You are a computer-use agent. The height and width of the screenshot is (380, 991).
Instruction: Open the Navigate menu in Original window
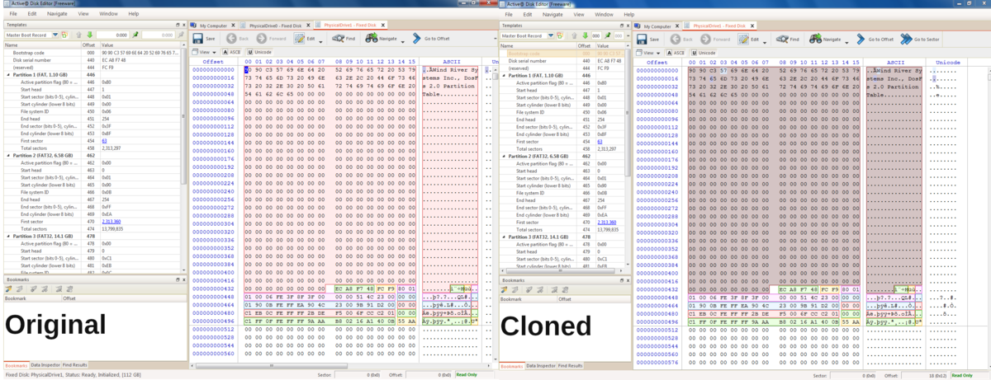tap(57, 14)
